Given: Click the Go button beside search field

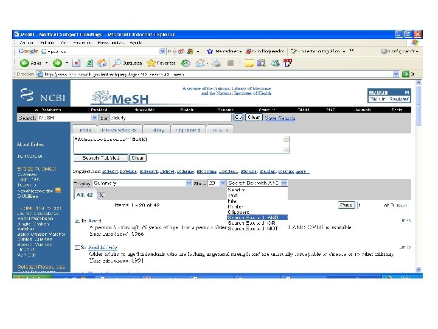Looking at the screenshot, I should click(238, 117).
